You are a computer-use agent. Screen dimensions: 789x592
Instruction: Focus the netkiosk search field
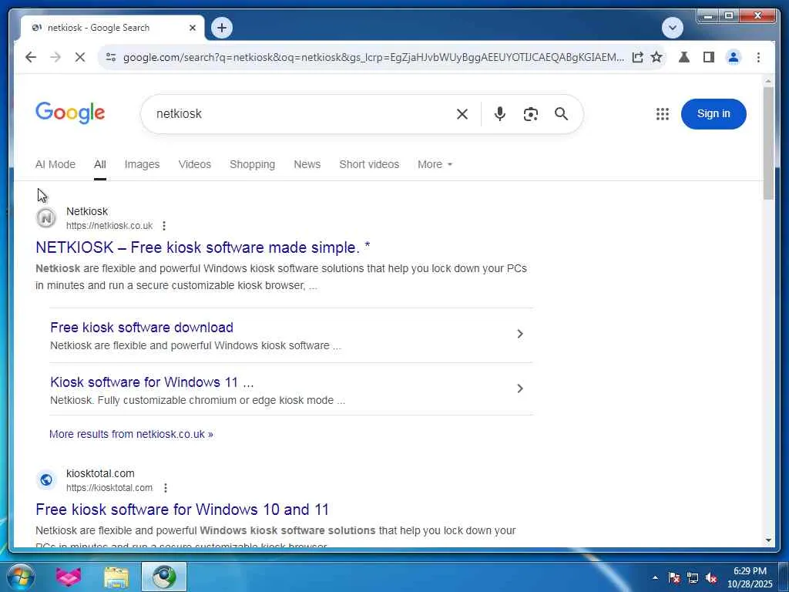pyautogui.click(x=302, y=114)
